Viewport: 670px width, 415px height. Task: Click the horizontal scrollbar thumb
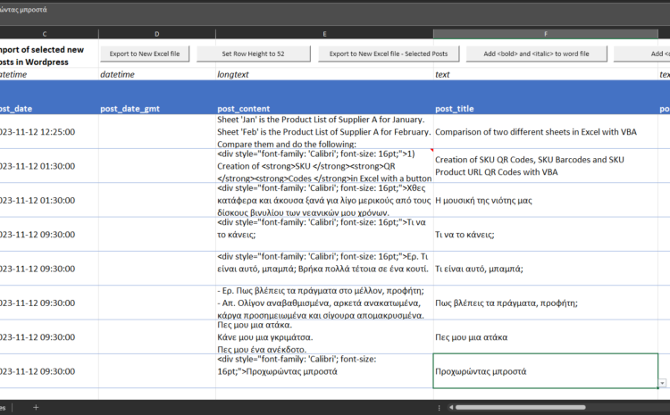(520, 407)
